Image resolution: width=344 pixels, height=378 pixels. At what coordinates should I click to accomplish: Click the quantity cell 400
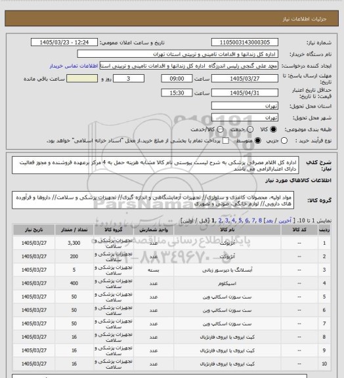[74, 283]
